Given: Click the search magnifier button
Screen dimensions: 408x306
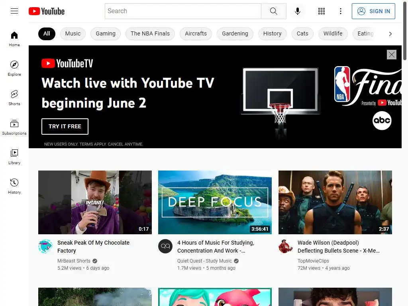Looking at the screenshot, I should [273, 11].
